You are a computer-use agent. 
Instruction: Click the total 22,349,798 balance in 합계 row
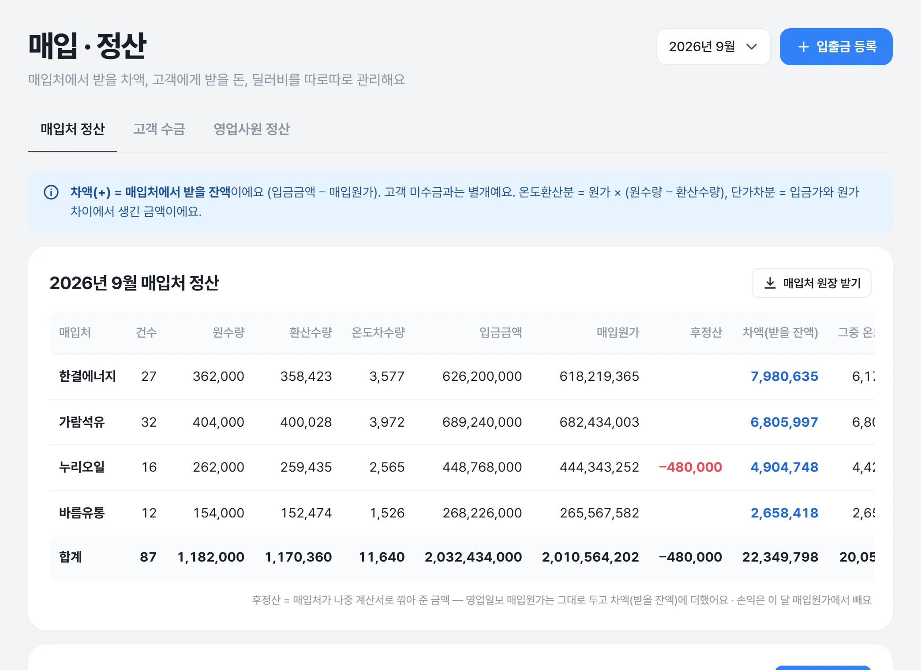[780, 557]
